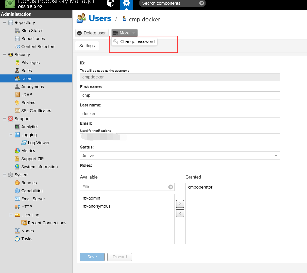This screenshot has height=273, width=307.
Task: Click the Metrics pie chart icon
Action: coord(17,151)
